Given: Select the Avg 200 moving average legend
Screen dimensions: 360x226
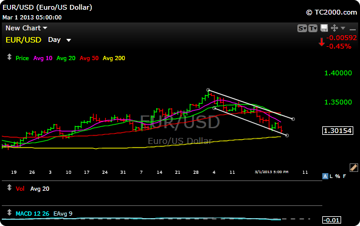Looking at the screenshot, I should click(114, 58).
